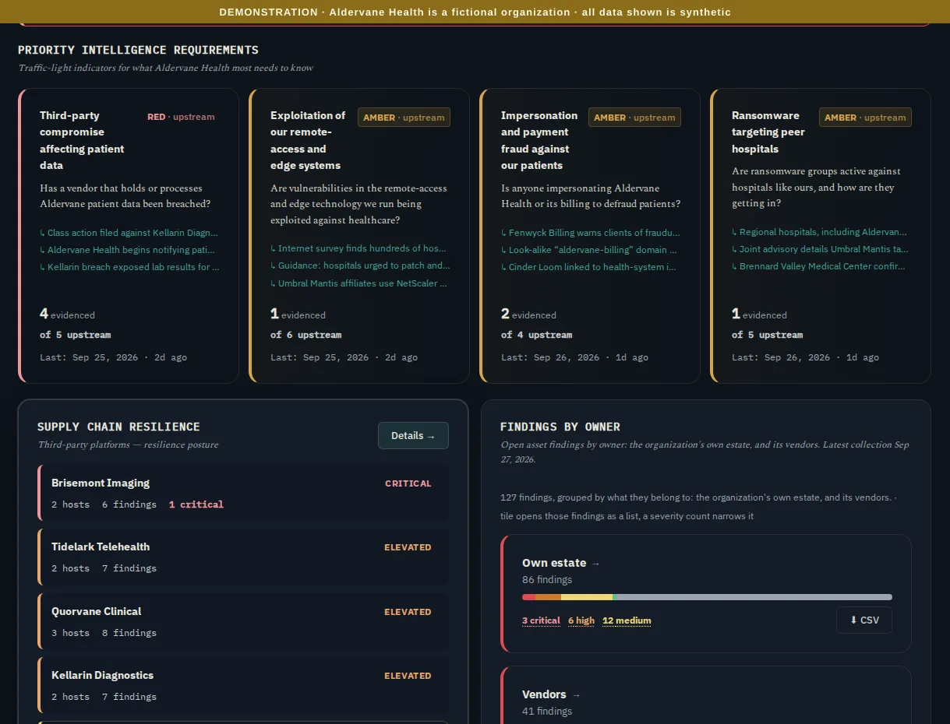Open the Supply Chain Resilience Details button

pos(413,436)
